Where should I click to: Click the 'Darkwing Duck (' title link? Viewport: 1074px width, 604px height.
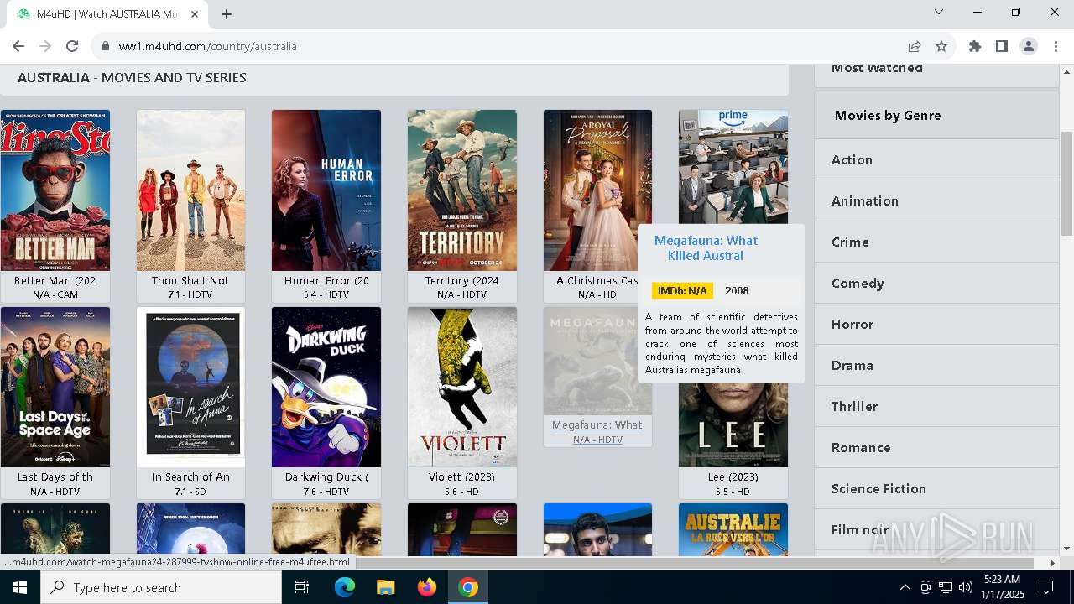coord(326,476)
